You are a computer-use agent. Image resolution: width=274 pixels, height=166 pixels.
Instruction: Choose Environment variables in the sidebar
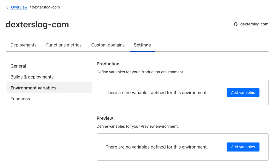point(33,88)
